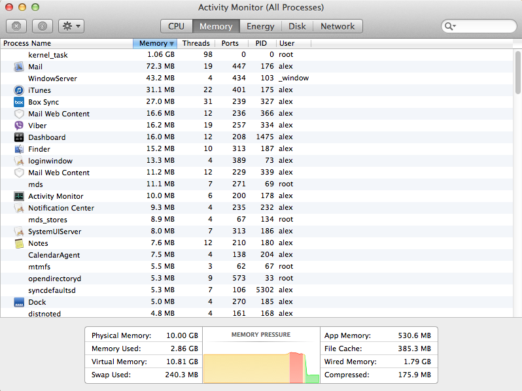The height and width of the screenshot is (391, 522).
Task: Click the vertical scrollbar thumb
Action: click(517, 72)
